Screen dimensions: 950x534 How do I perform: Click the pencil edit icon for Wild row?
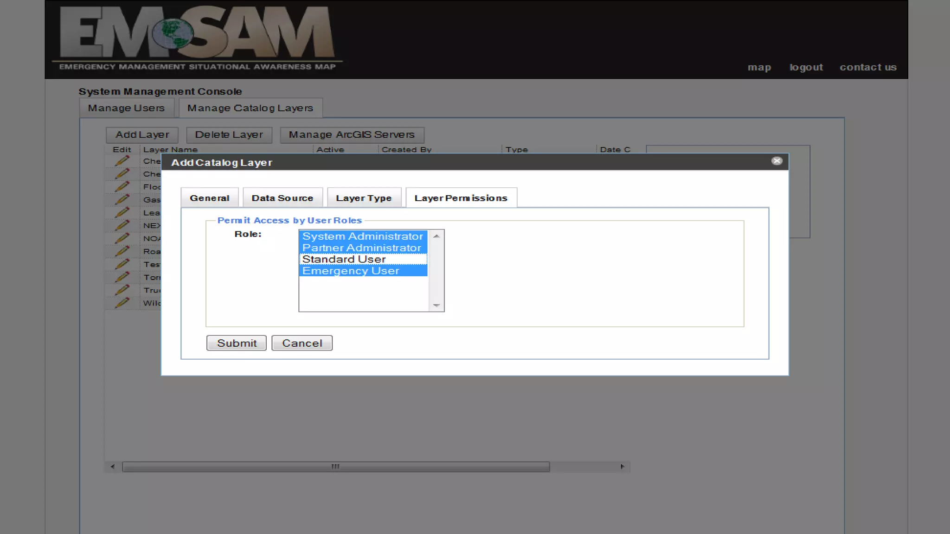point(122,303)
